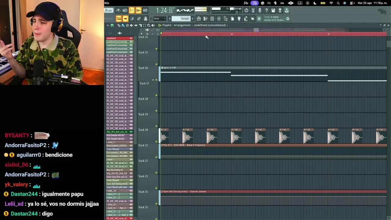Select the playlist paint brush tool
Viewport: 391px width, 220px height.
click(x=123, y=25)
